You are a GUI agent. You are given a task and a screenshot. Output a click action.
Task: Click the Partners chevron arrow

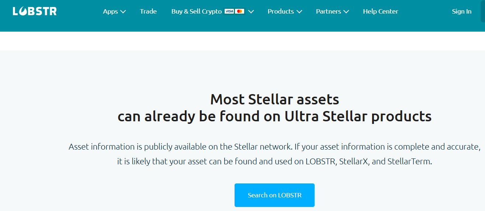coord(346,12)
